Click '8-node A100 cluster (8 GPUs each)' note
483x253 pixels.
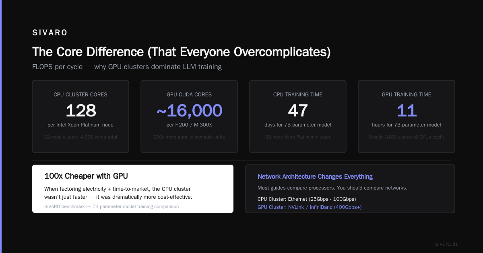[407, 137]
